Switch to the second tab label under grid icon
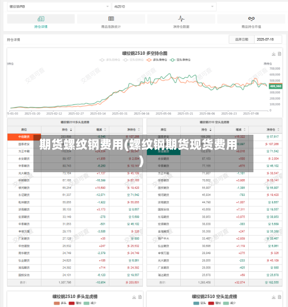The image size is (288, 307). (111, 26)
